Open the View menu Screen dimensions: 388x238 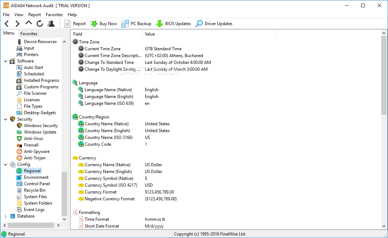tap(19, 15)
